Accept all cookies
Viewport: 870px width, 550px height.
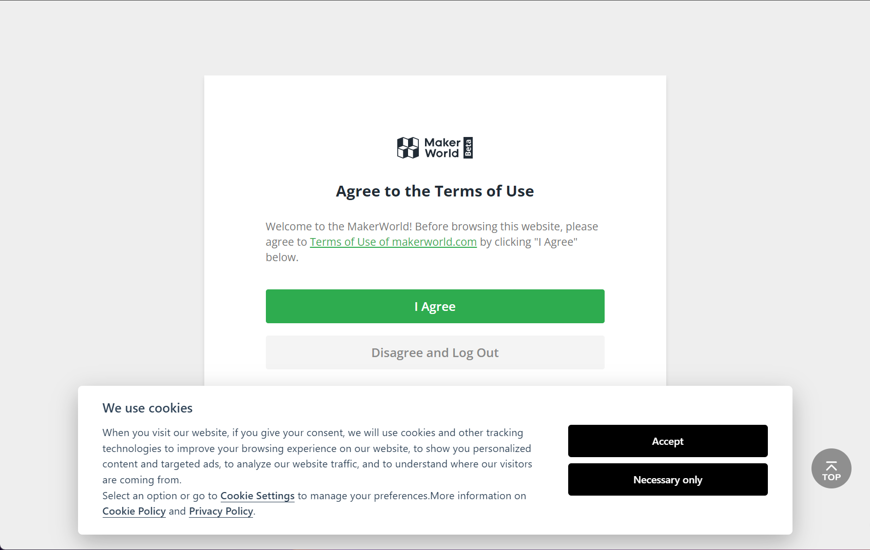tap(668, 441)
